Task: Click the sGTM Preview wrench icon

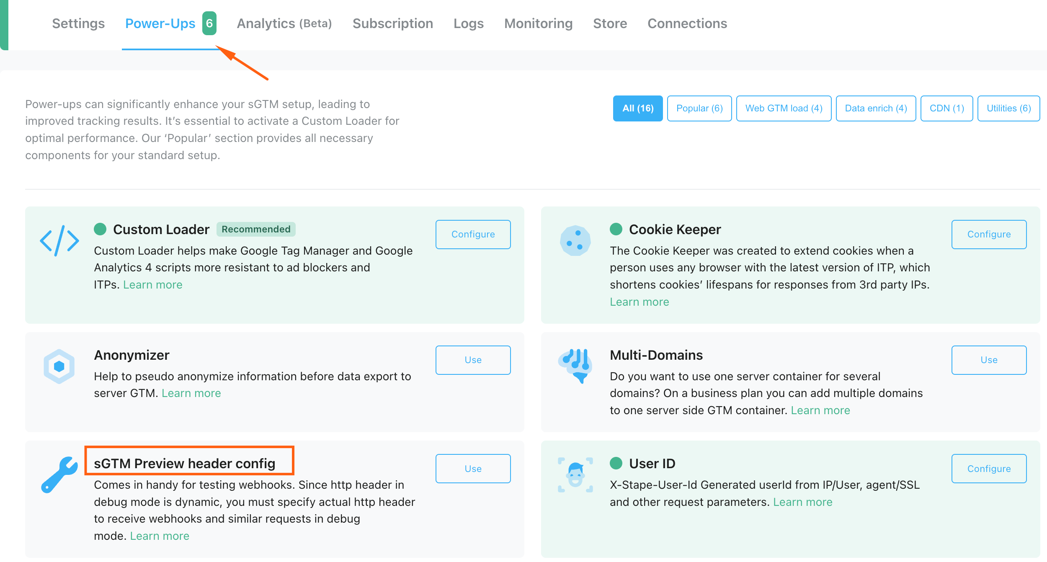Action: click(59, 474)
